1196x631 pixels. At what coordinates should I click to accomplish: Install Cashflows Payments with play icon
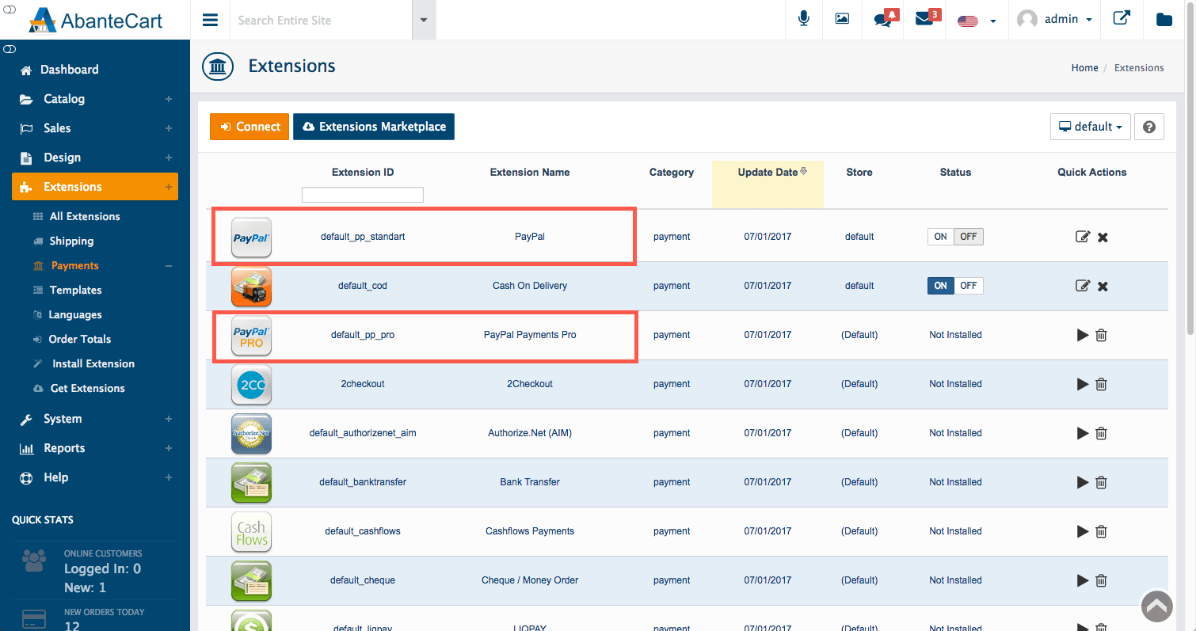pyautogui.click(x=1083, y=531)
